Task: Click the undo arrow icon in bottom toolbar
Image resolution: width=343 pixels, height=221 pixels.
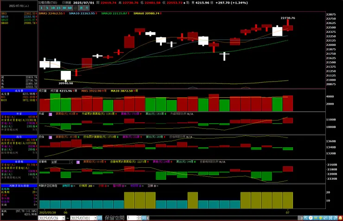Action: pos(325,218)
